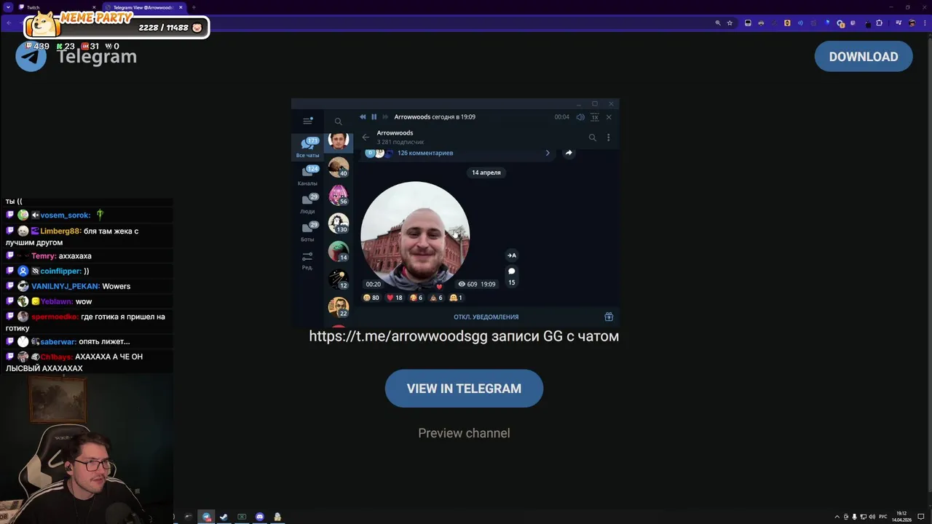The height and width of the screenshot is (524, 932).
Task: Open the browser profile avatar
Action: point(912,23)
